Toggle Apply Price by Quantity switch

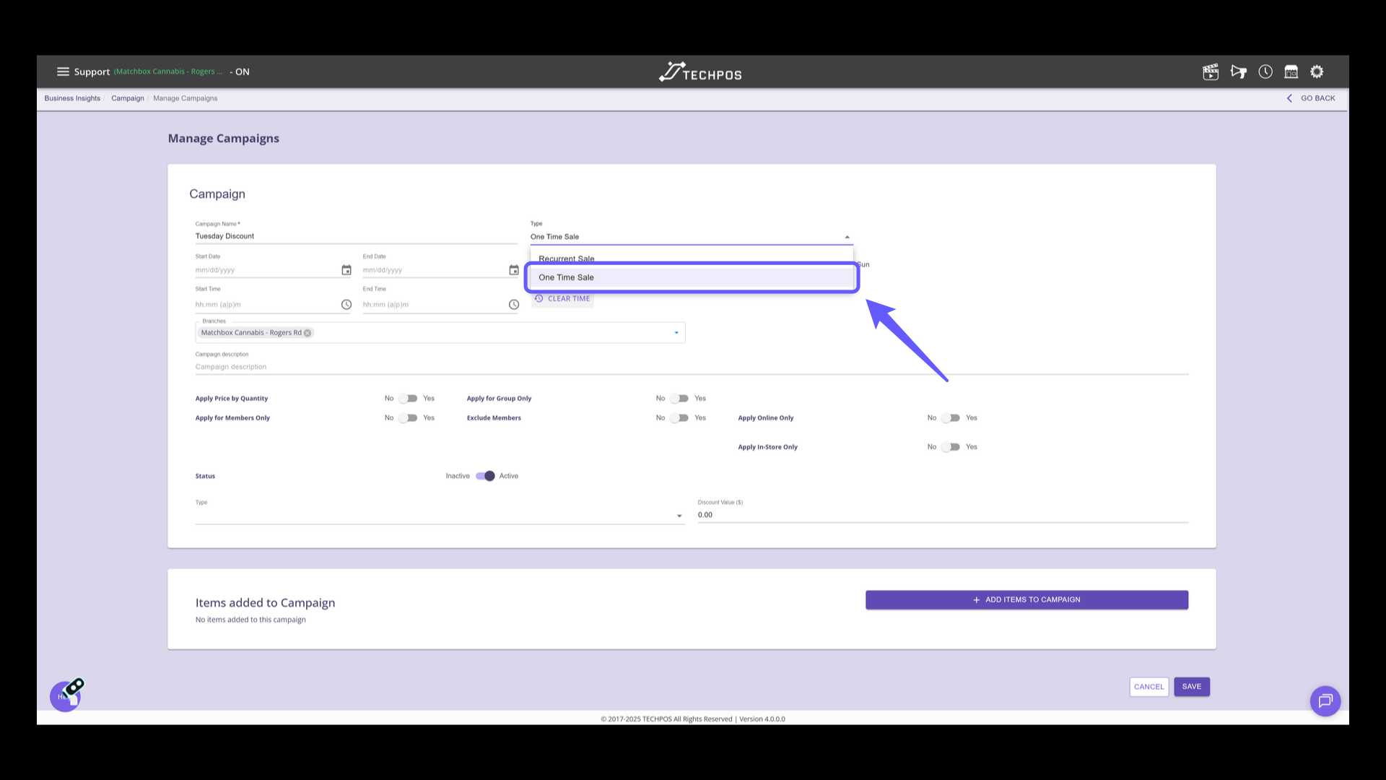tap(409, 399)
